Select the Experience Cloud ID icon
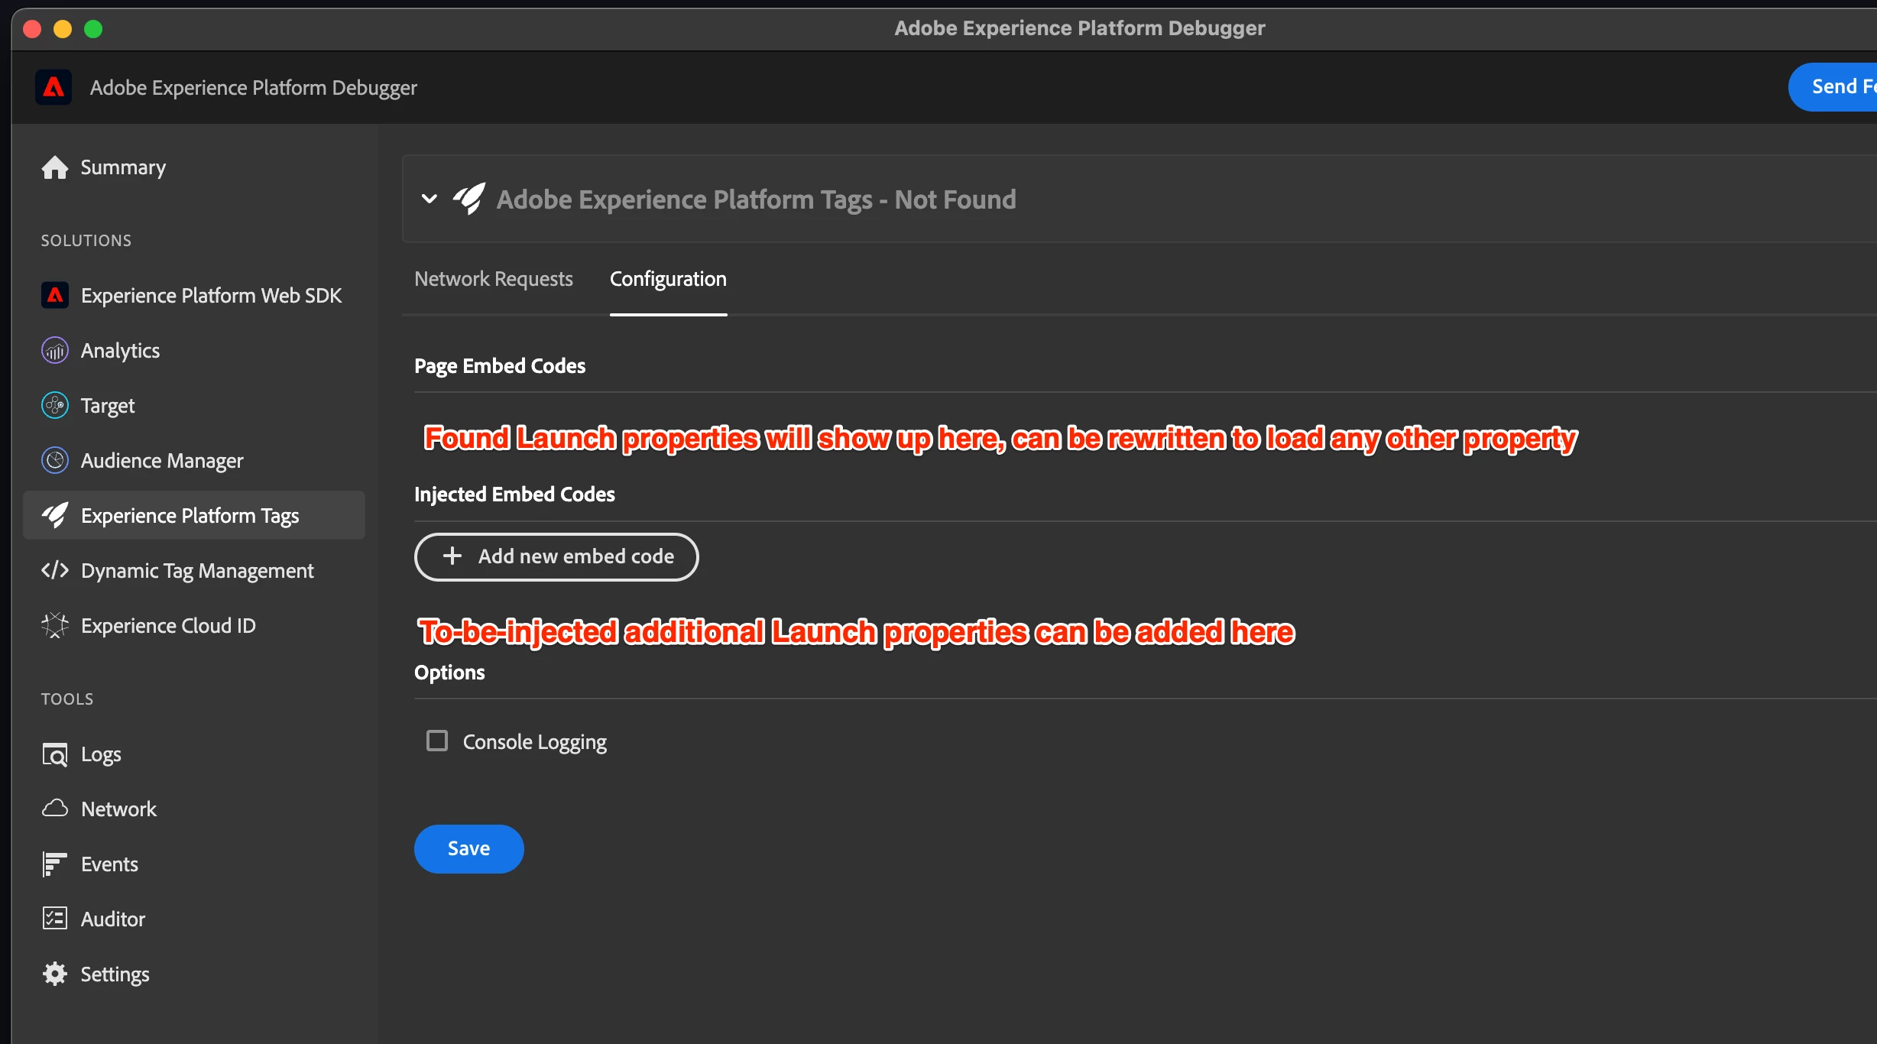The height and width of the screenshot is (1044, 1877). point(54,626)
